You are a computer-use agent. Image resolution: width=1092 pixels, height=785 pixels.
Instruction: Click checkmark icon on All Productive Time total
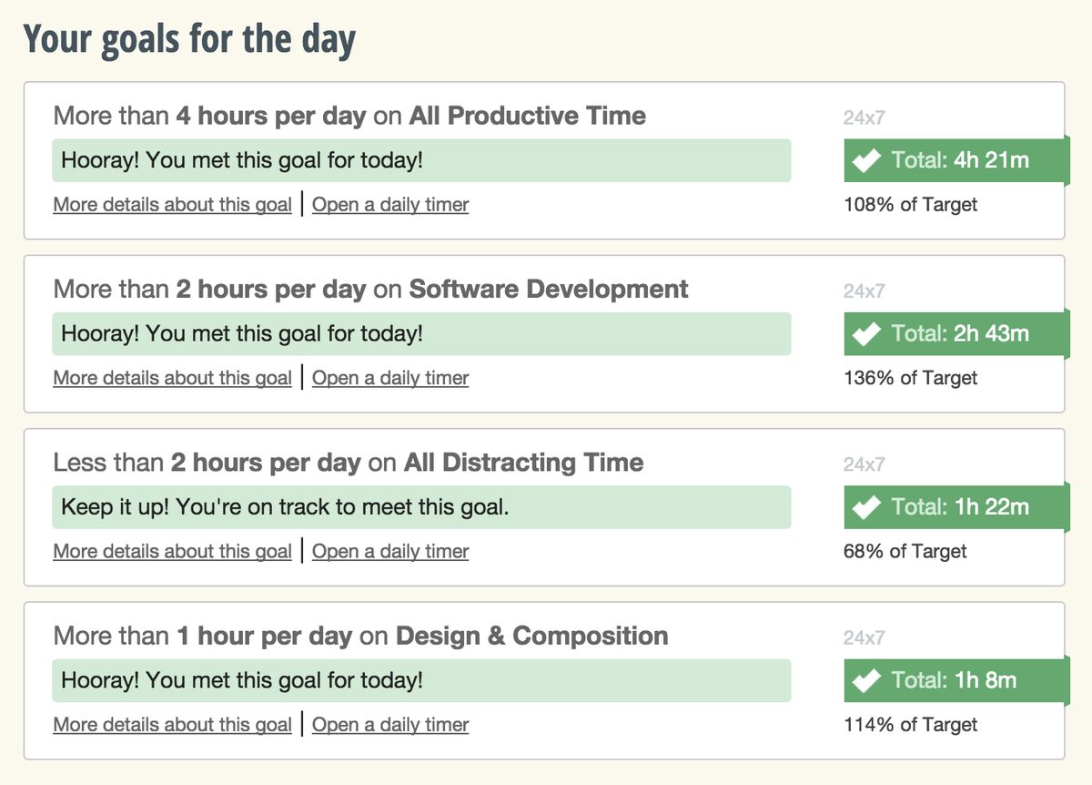click(x=866, y=161)
